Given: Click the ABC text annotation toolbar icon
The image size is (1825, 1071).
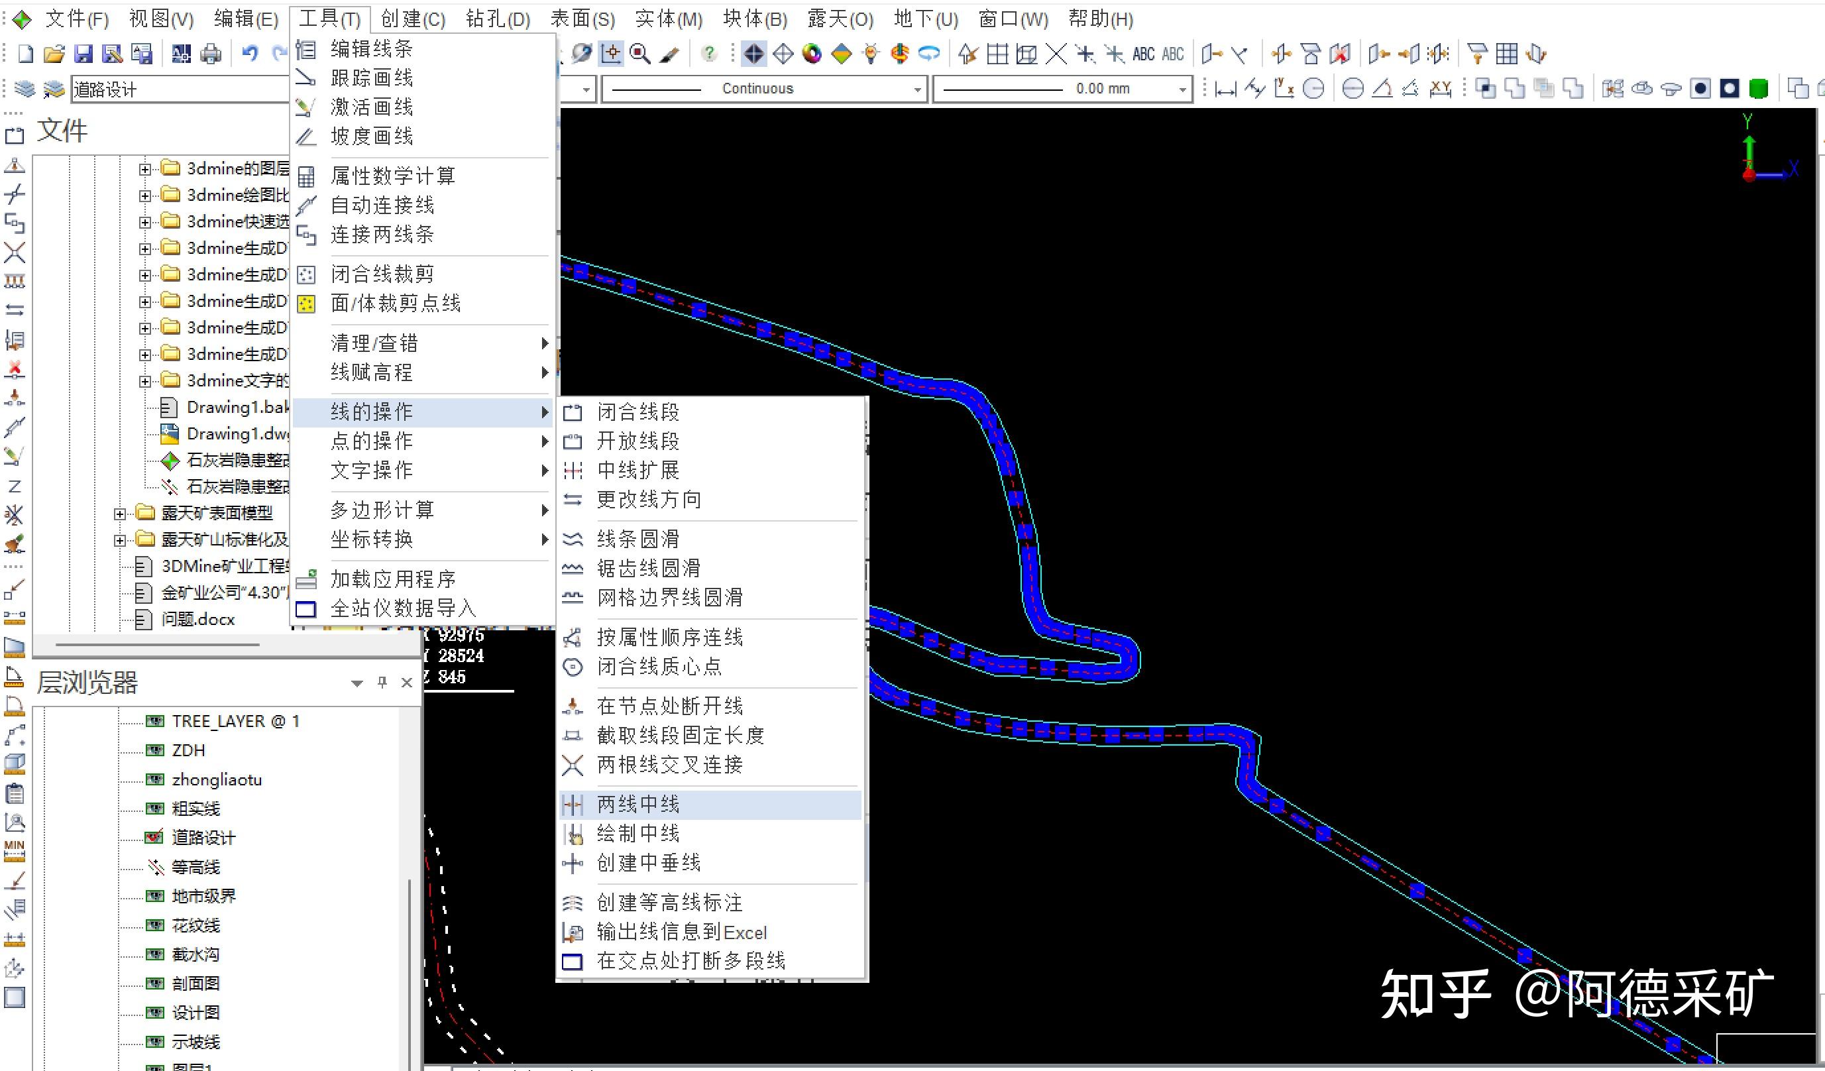Looking at the screenshot, I should pyautogui.click(x=1144, y=53).
